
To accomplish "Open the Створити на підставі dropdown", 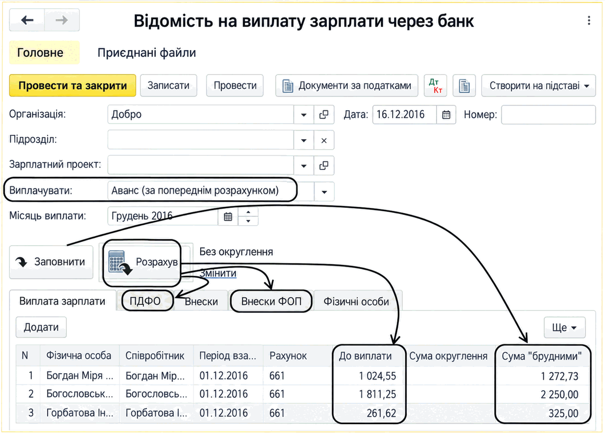I will (x=539, y=86).
